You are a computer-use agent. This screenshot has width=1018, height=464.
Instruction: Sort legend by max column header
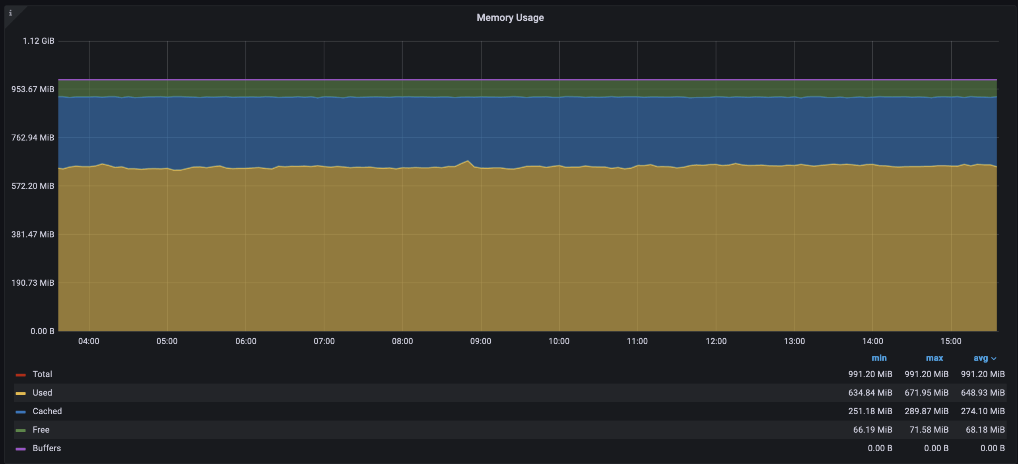tap(934, 358)
